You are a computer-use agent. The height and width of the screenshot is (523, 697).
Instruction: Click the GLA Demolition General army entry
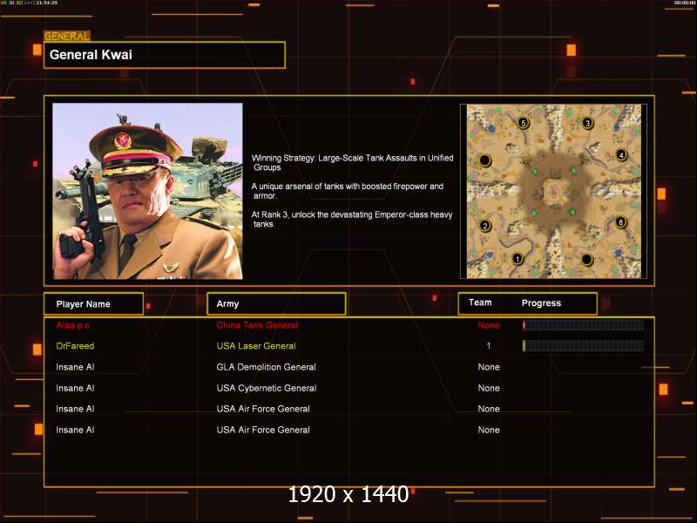pyautogui.click(x=266, y=367)
